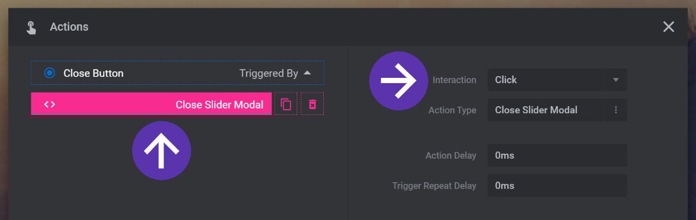Select the Close Slider Modal action row
This screenshot has width=696, height=220.
[152, 104]
